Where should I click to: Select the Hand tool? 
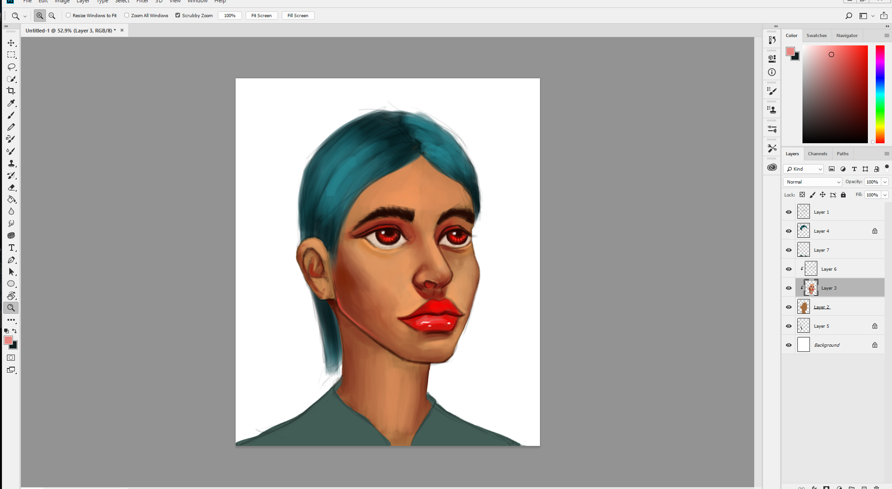coord(11,296)
